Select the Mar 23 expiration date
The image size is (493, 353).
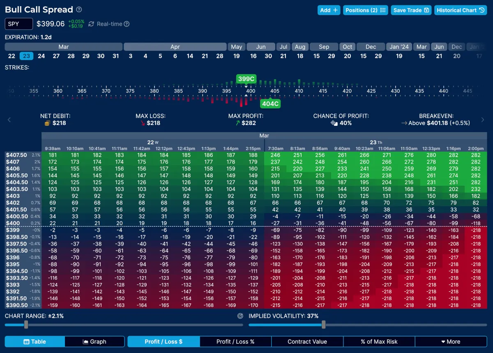click(26, 56)
